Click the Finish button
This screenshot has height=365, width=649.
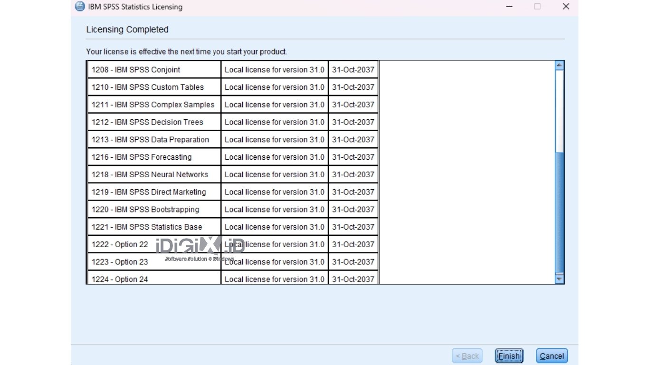509,356
